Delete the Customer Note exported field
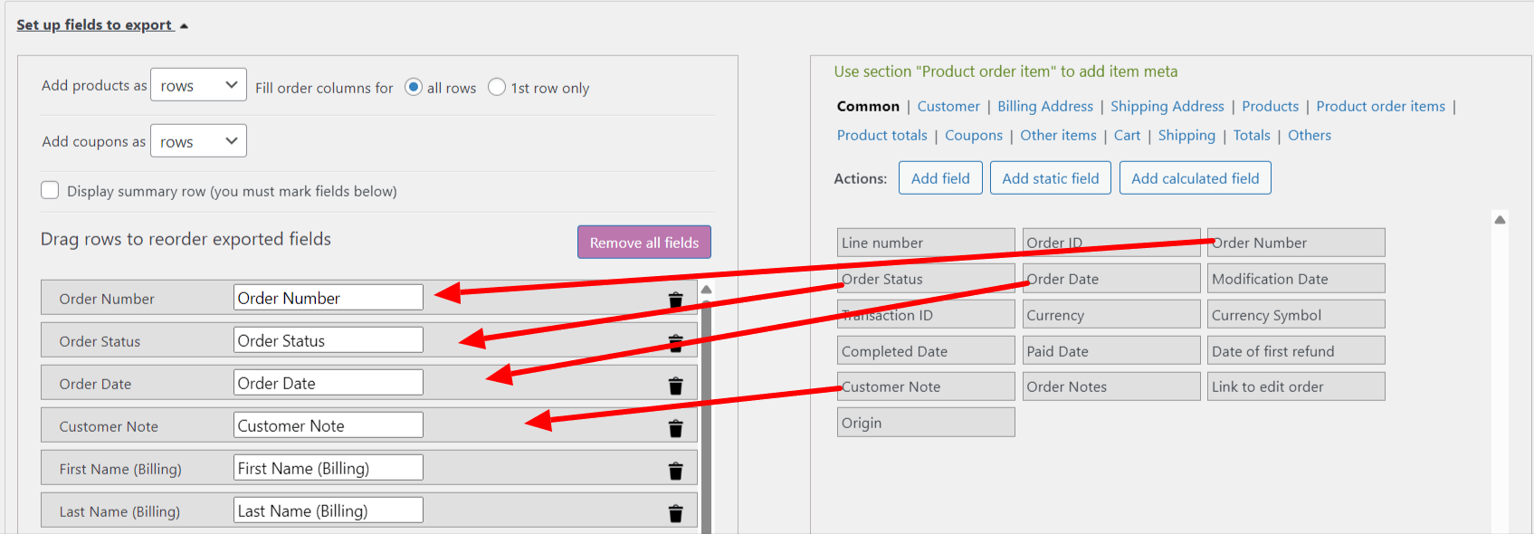Image resolution: width=1534 pixels, height=534 pixels. coord(675,428)
